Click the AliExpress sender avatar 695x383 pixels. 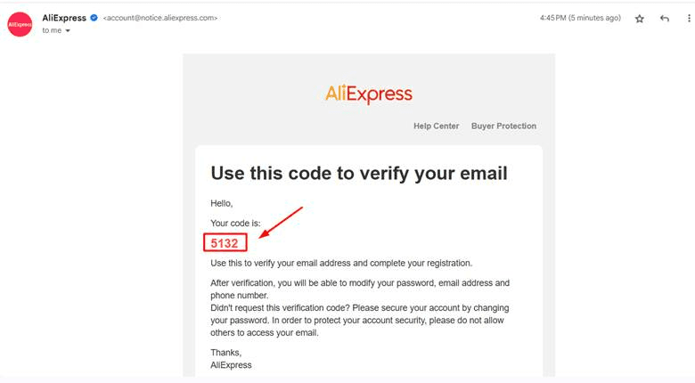20,24
